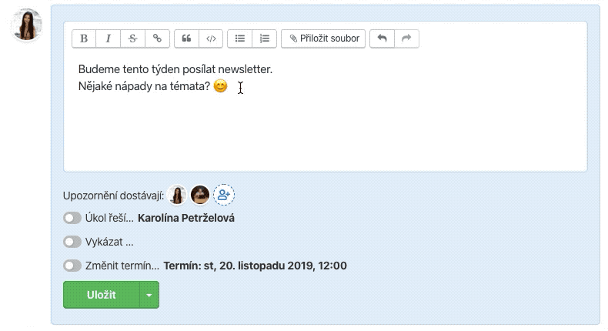Viewport: 608px width, 331px height.
Task: Create a bulleted list
Action: pyautogui.click(x=240, y=38)
